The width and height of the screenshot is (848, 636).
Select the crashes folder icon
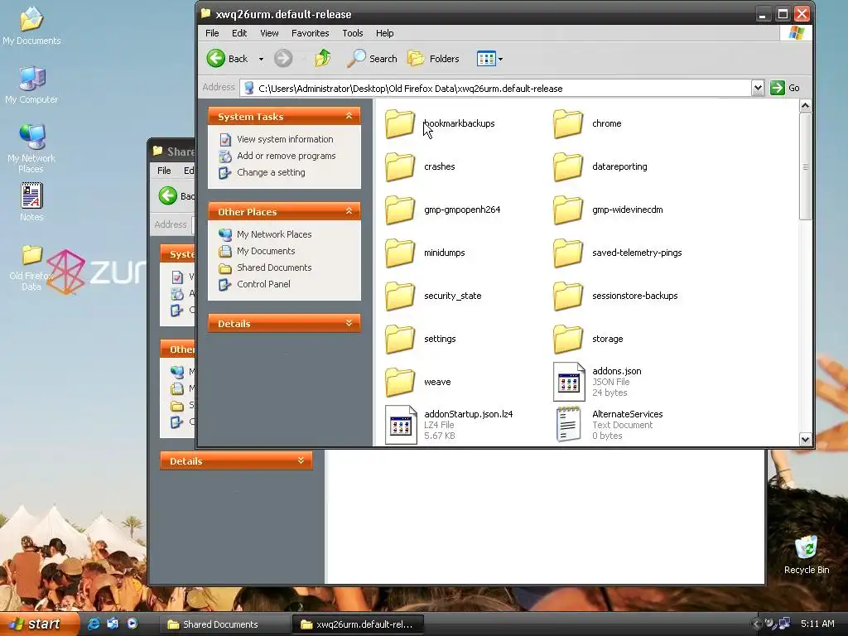(x=400, y=166)
